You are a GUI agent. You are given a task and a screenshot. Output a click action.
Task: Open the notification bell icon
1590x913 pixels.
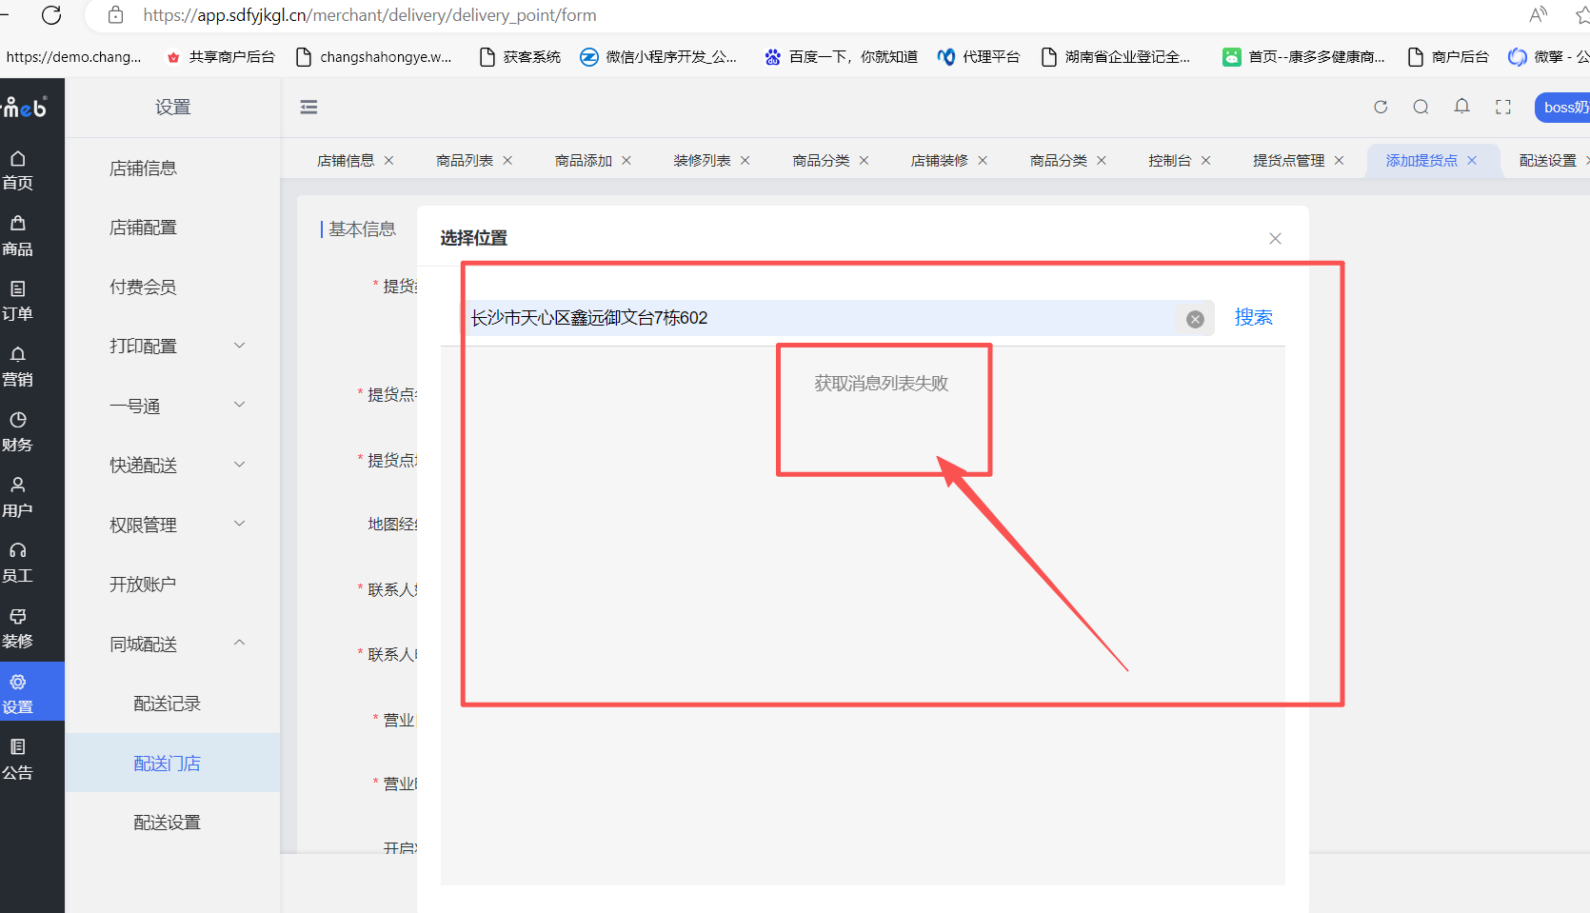1461,107
